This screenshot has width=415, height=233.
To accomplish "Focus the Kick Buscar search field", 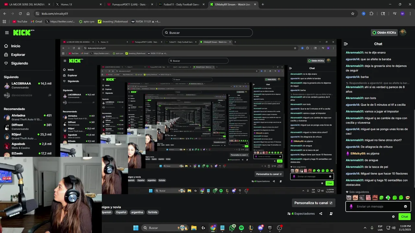I will coord(207,33).
